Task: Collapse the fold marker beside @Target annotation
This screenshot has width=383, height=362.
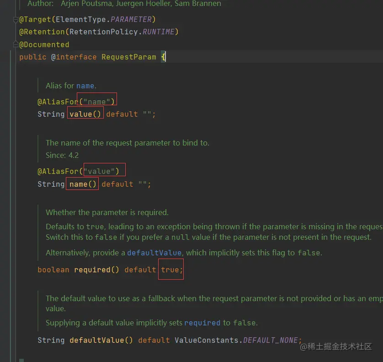Action: tap(16, 20)
